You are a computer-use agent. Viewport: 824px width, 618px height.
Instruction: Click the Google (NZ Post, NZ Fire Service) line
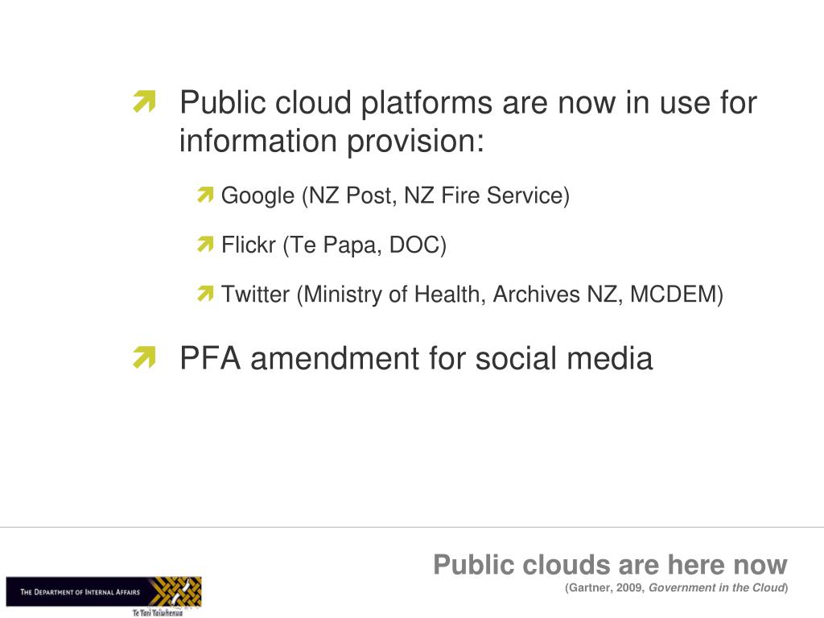395,196
